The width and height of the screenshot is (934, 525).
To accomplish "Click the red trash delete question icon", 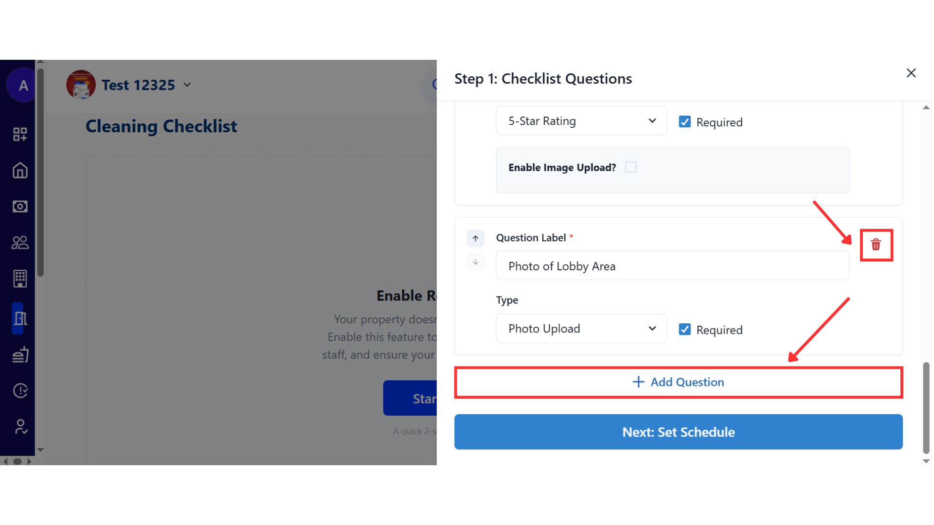I will (x=876, y=245).
